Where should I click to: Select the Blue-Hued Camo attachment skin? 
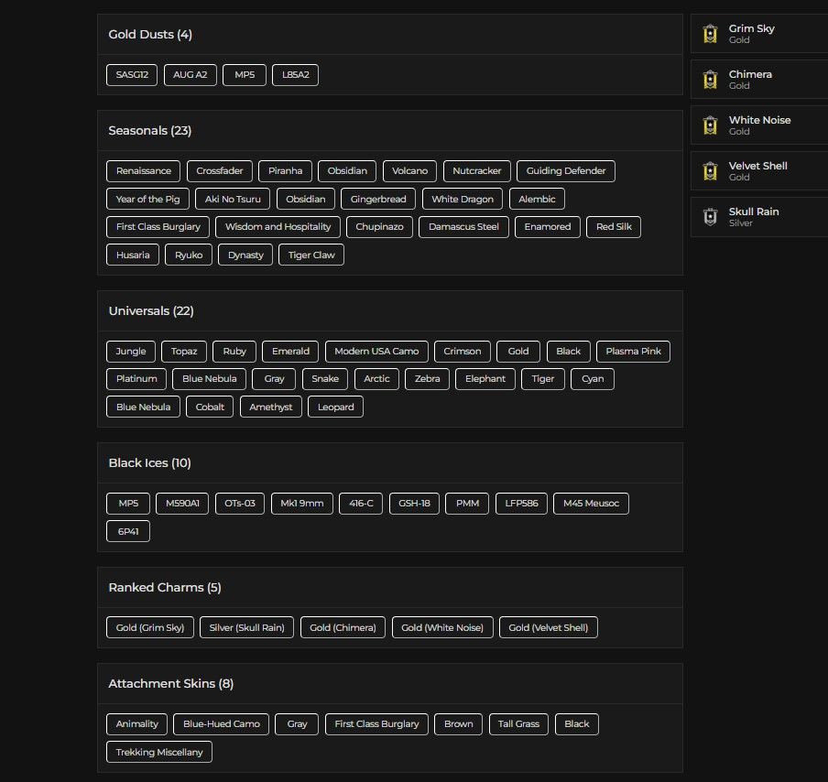pyautogui.click(x=222, y=724)
